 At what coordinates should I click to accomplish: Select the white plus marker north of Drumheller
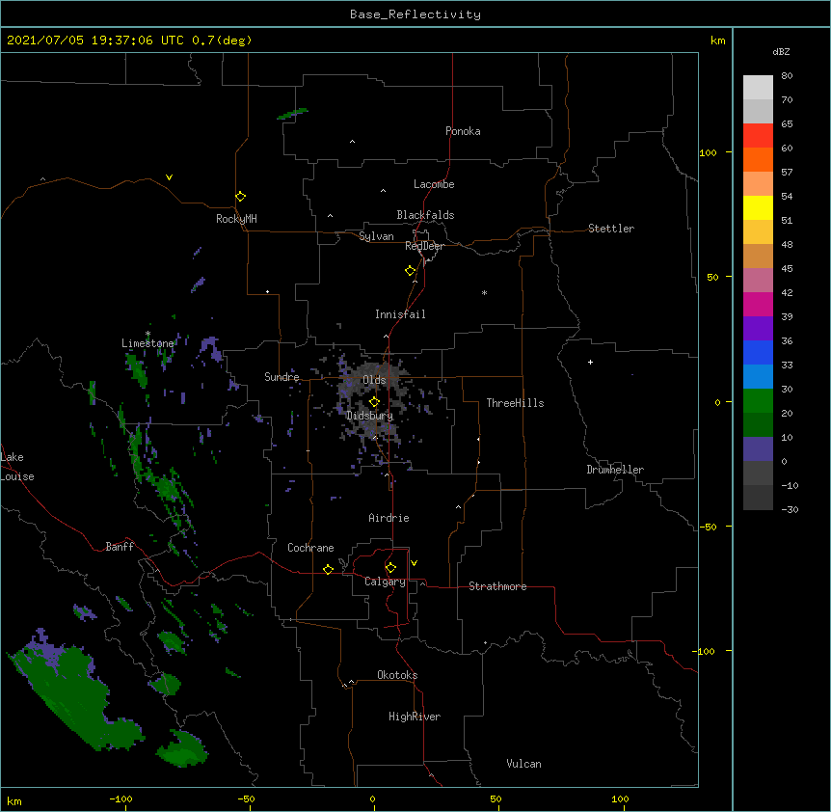pyautogui.click(x=590, y=362)
